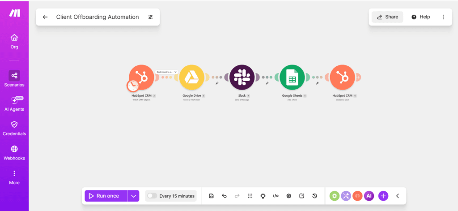Open the three-dot options menu at top right

pyautogui.click(x=443, y=17)
